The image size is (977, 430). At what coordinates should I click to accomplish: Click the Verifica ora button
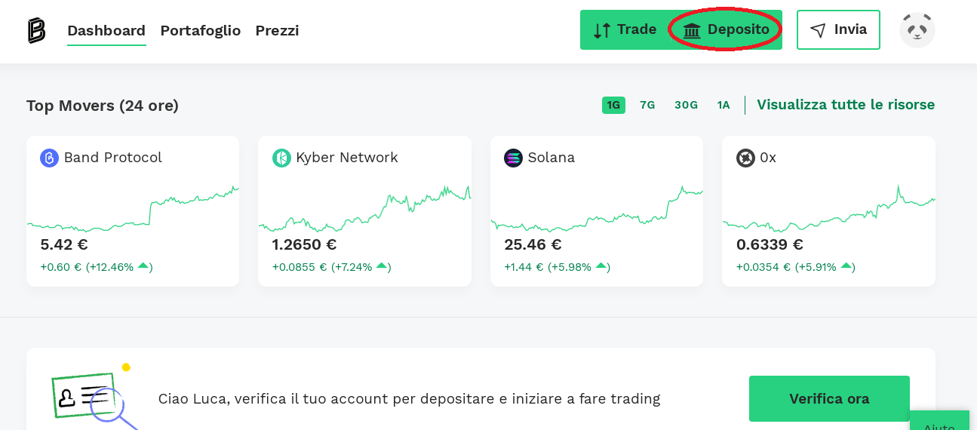(x=829, y=398)
